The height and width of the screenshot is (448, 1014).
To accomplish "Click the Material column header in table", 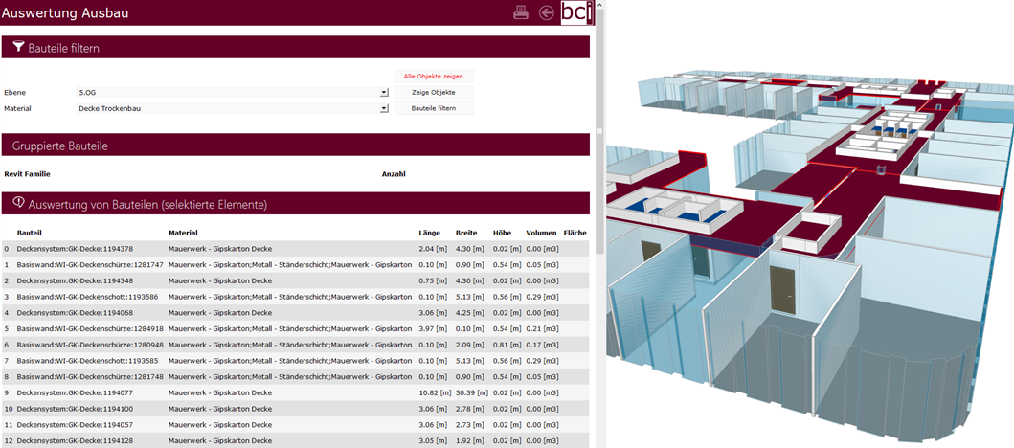I will (183, 232).
